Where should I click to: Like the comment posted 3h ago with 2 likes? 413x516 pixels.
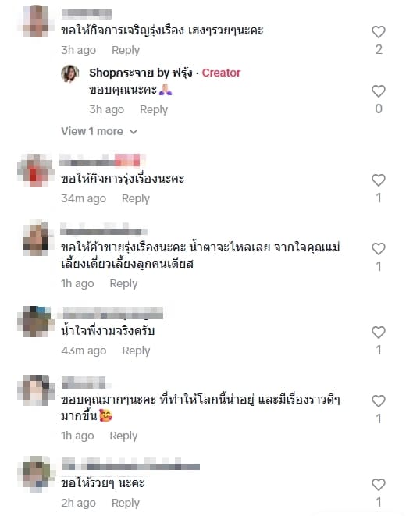[379, 32]
